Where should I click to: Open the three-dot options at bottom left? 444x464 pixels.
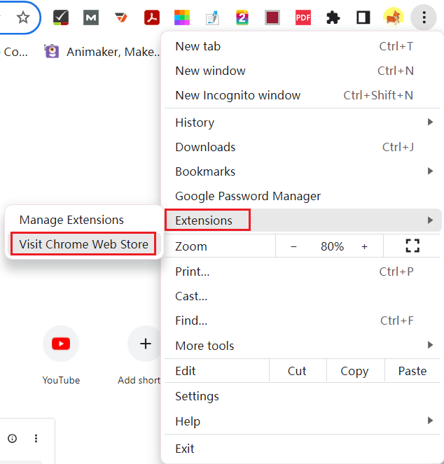(36, 438)
